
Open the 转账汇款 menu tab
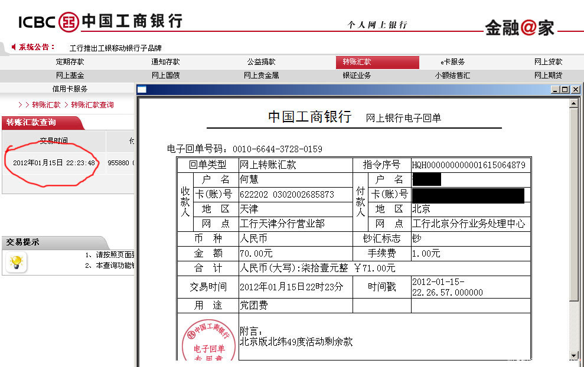tap(377, 62)
